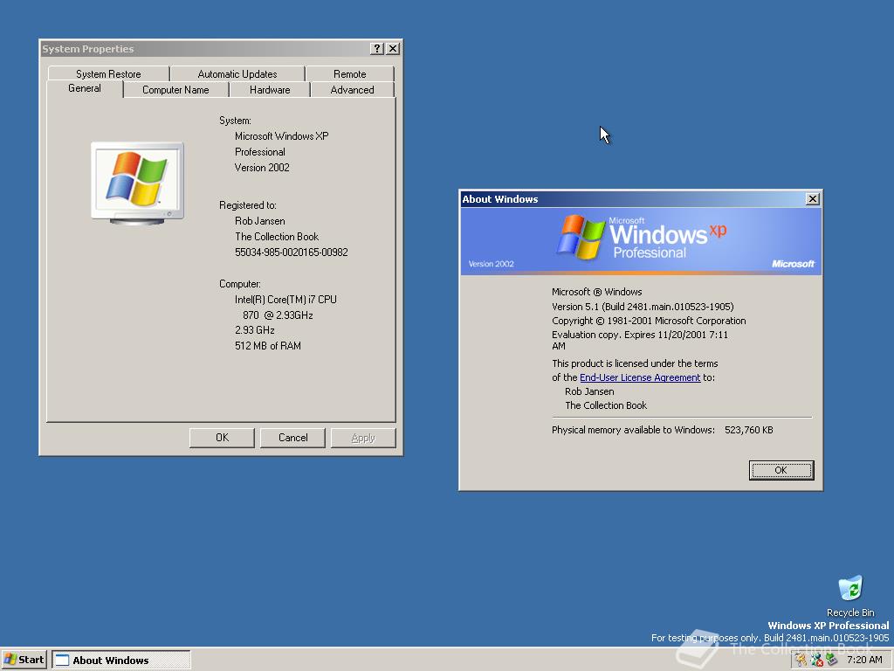Click "The Collection Book" in About Windows
Image resolution: width=894 pixels, height=671 pixels.
pyautogui.click(x=606, y=405)
